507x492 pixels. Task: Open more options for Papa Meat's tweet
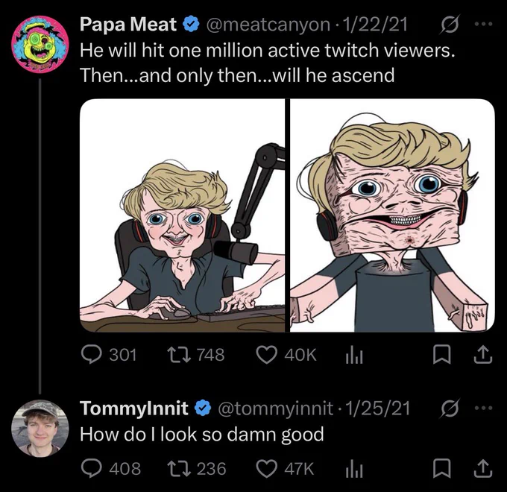483,24
